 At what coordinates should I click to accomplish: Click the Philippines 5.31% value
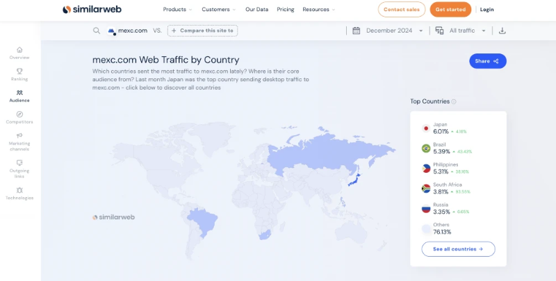(441, 172)
